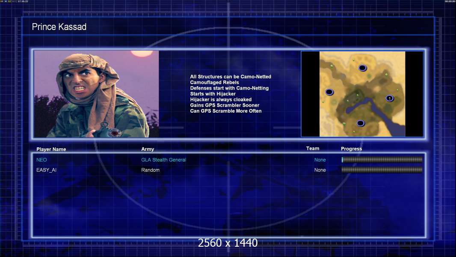This screenshot has width=456, height=257.
Task: Select player name EASY_AI
Action: [x=46, y=170]
